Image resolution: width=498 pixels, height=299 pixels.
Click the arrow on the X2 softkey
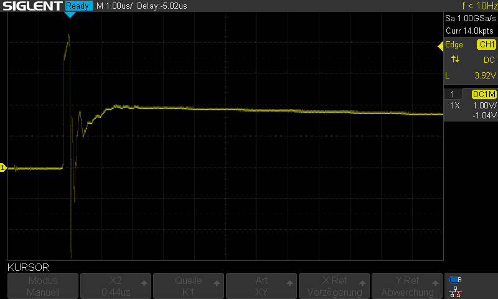144,283
